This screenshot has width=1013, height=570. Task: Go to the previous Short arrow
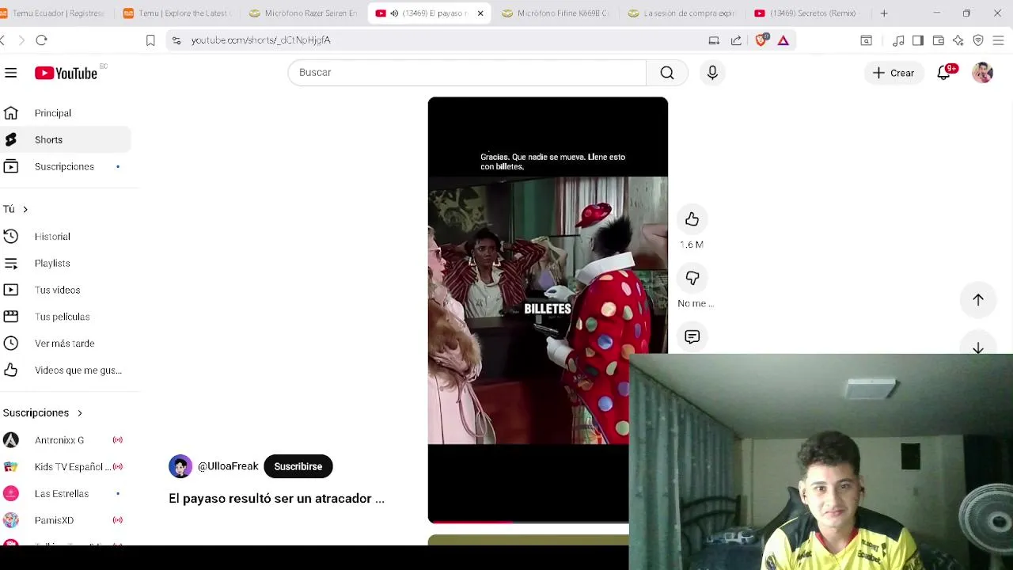[x=978, y=300]
